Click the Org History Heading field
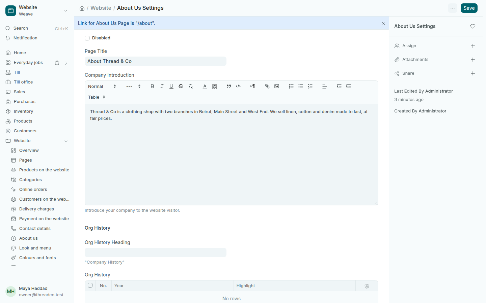This screenshot has height=303, width=486. [156, 252]
